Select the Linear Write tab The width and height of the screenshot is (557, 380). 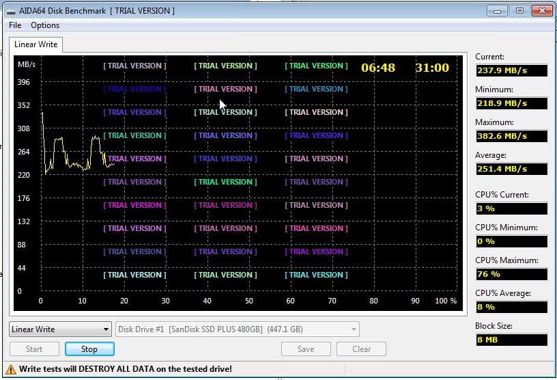36,44
